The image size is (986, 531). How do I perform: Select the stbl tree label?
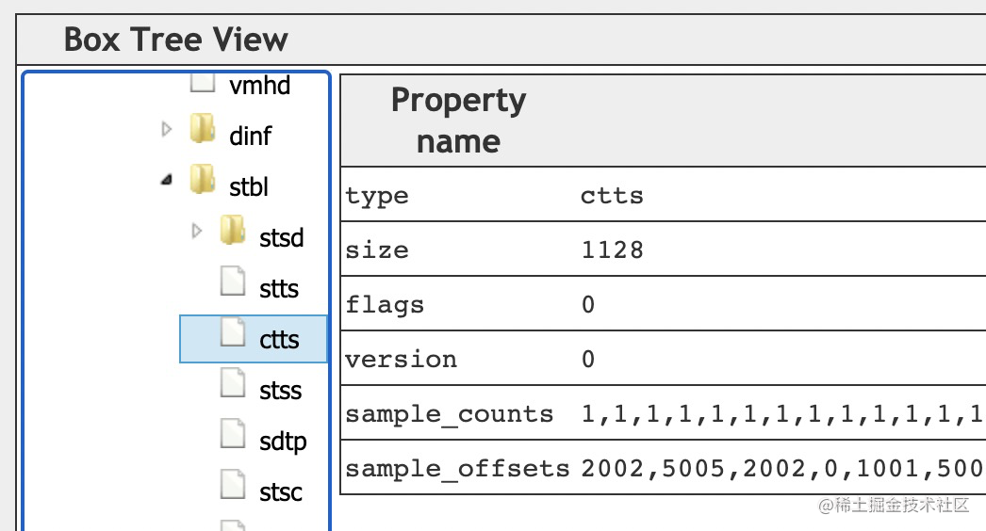[249, 186]
